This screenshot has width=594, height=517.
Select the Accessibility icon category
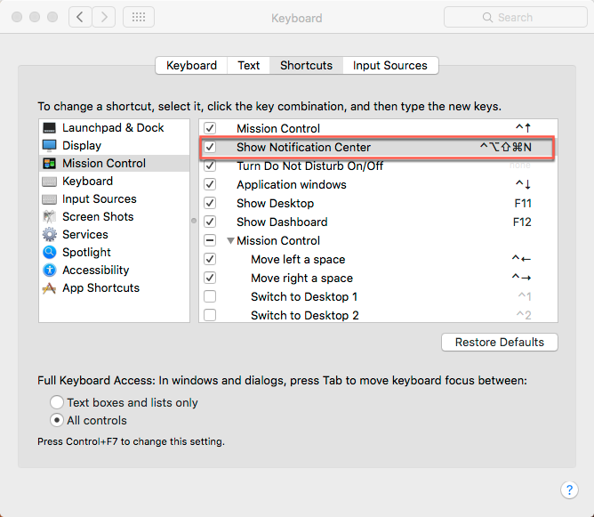[49, 271]
